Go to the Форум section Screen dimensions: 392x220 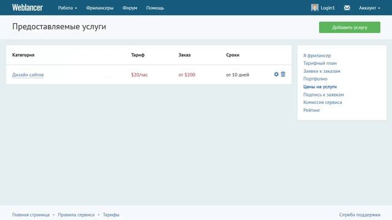[x=130, y=8]
